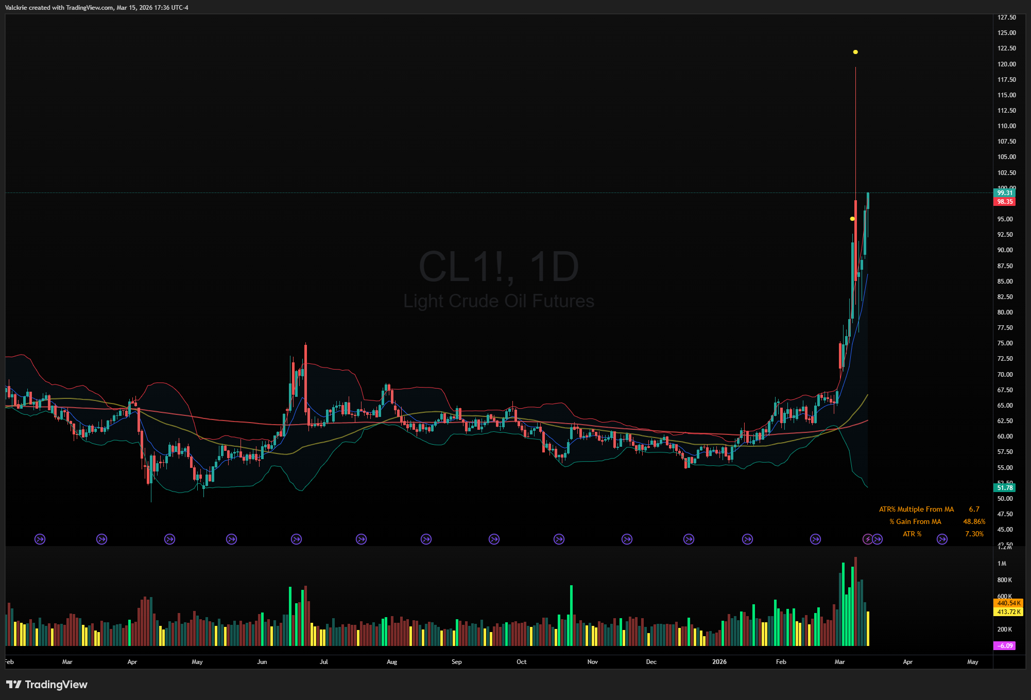Click the first rollover icon at chart's left edge

(40, 539)
